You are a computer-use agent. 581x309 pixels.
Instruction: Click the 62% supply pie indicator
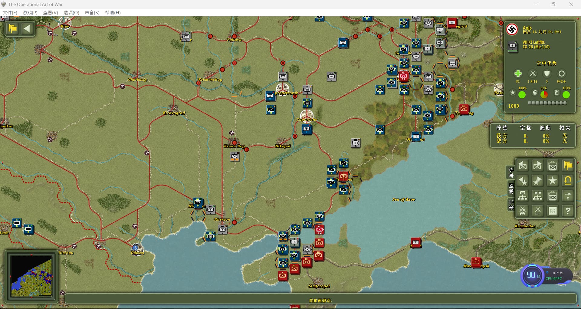pyautogui.click(x=544, y=95)
